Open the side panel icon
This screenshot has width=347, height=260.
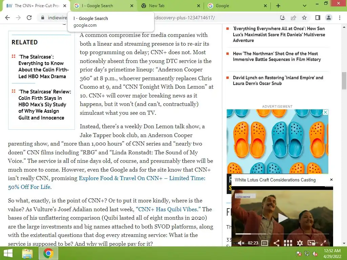point(318,18)
